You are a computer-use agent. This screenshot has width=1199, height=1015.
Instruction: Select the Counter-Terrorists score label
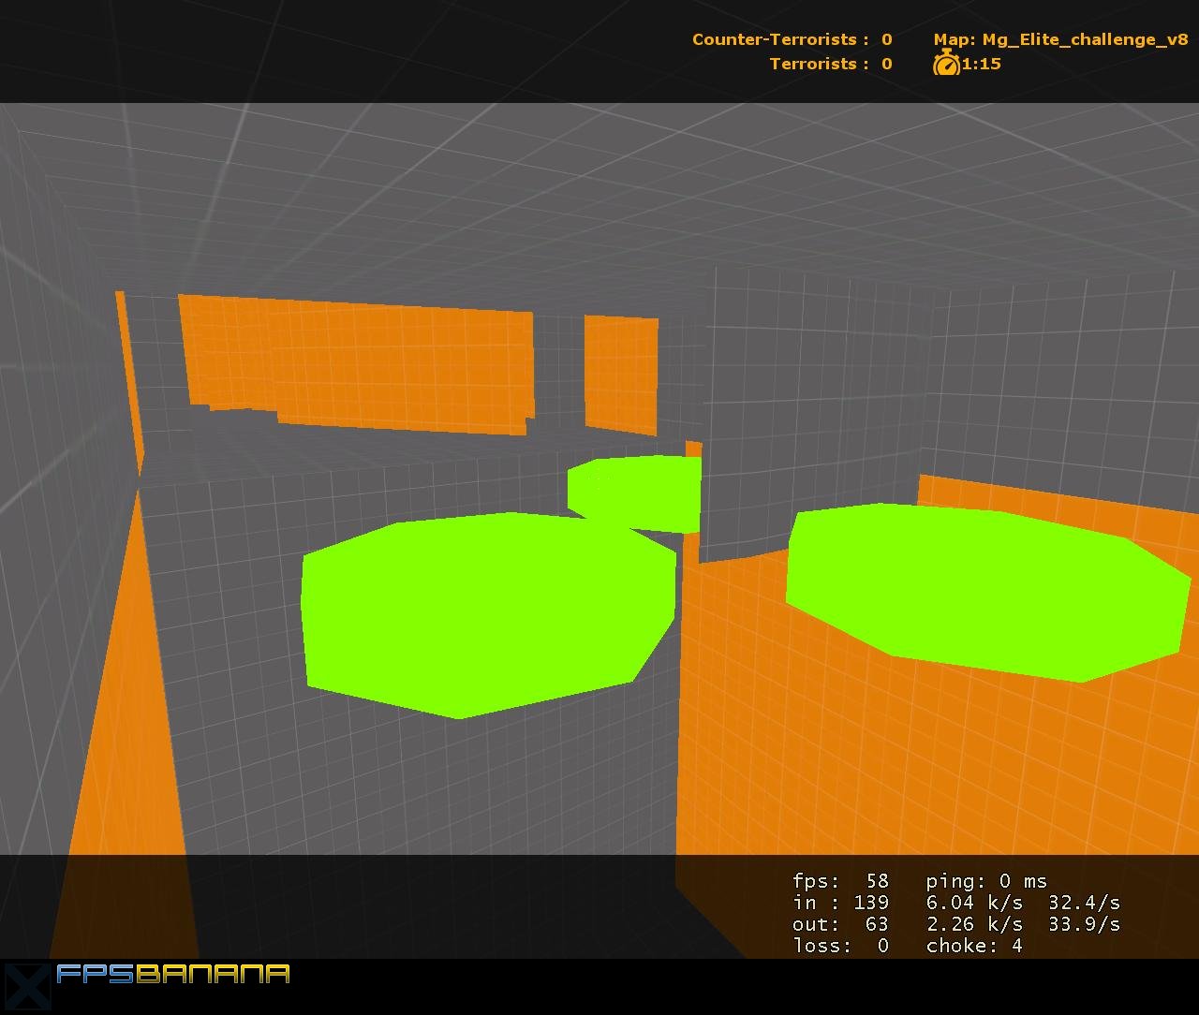(779, 39)
